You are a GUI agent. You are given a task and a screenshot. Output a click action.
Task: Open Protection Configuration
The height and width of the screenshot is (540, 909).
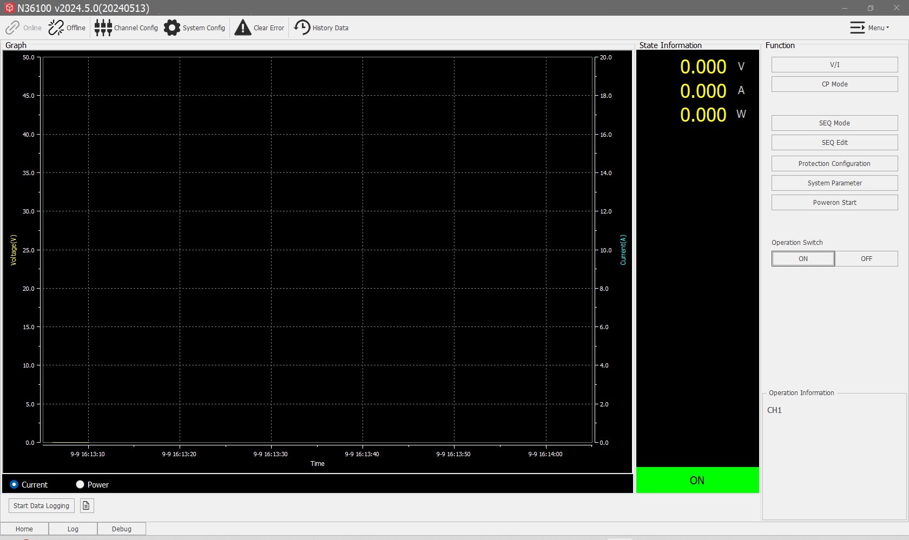[x=834, y=164]
